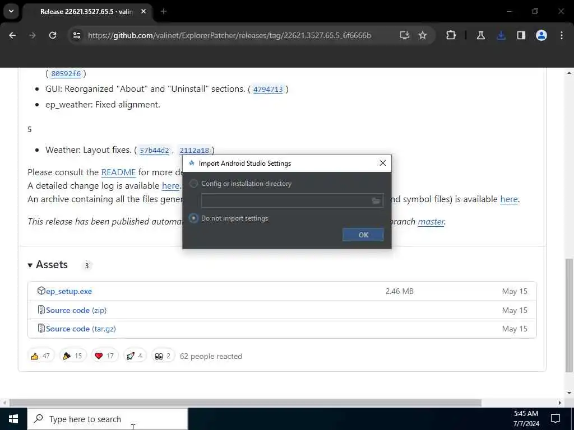Viewport: 574px width, 430px height.
Task: Open a new browser tab
Action: pos(164,11)
